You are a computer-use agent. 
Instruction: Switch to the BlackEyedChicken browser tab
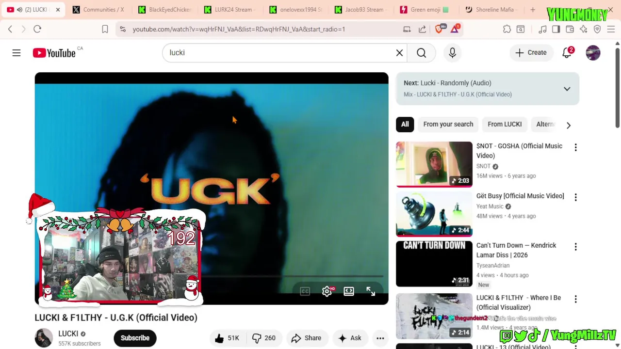tap(164, 10)
